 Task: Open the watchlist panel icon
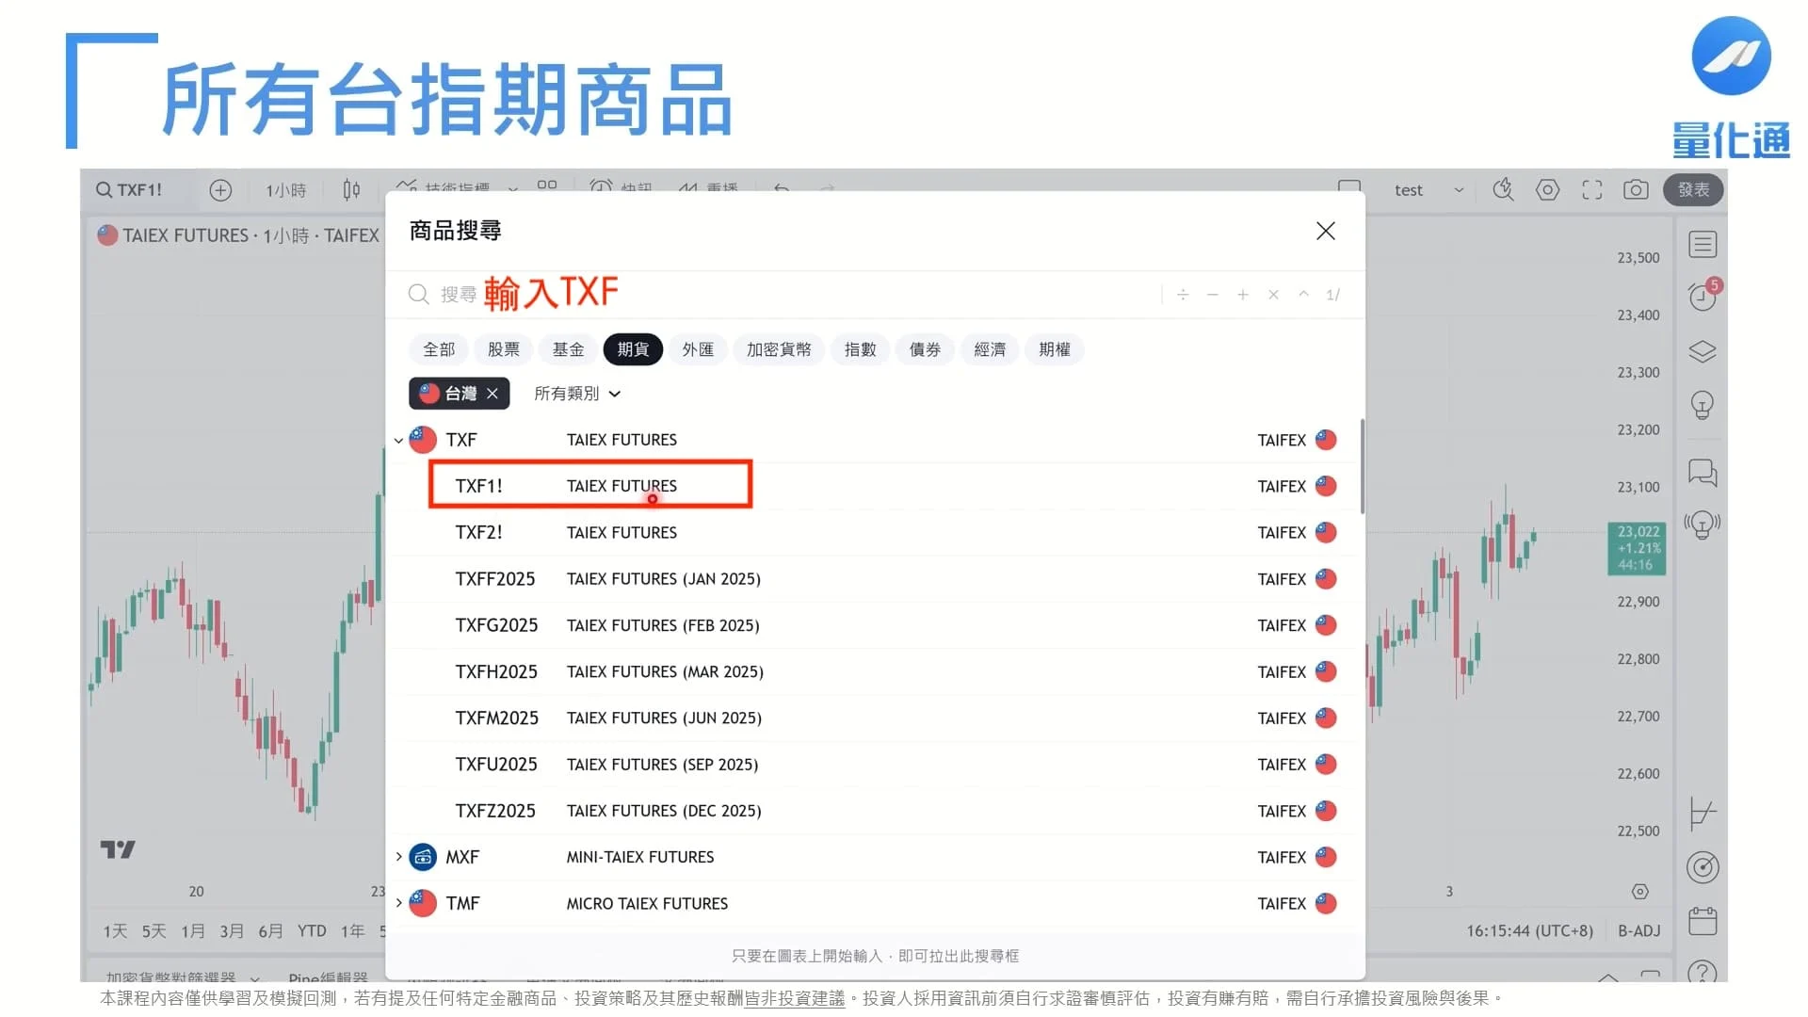[1703, 245]
